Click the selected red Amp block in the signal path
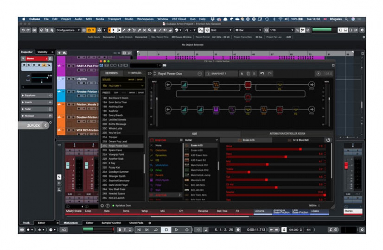 click(x=248, y=84)
